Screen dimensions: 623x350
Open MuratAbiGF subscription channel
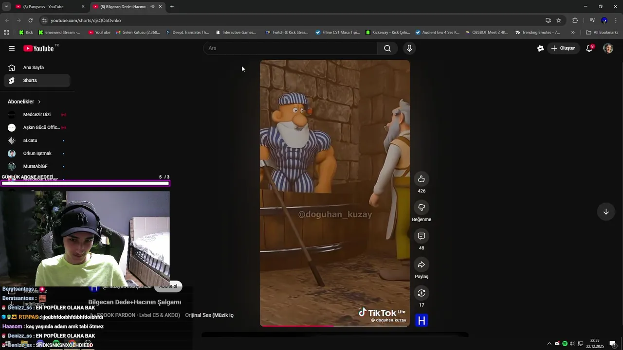pos(37,166)
